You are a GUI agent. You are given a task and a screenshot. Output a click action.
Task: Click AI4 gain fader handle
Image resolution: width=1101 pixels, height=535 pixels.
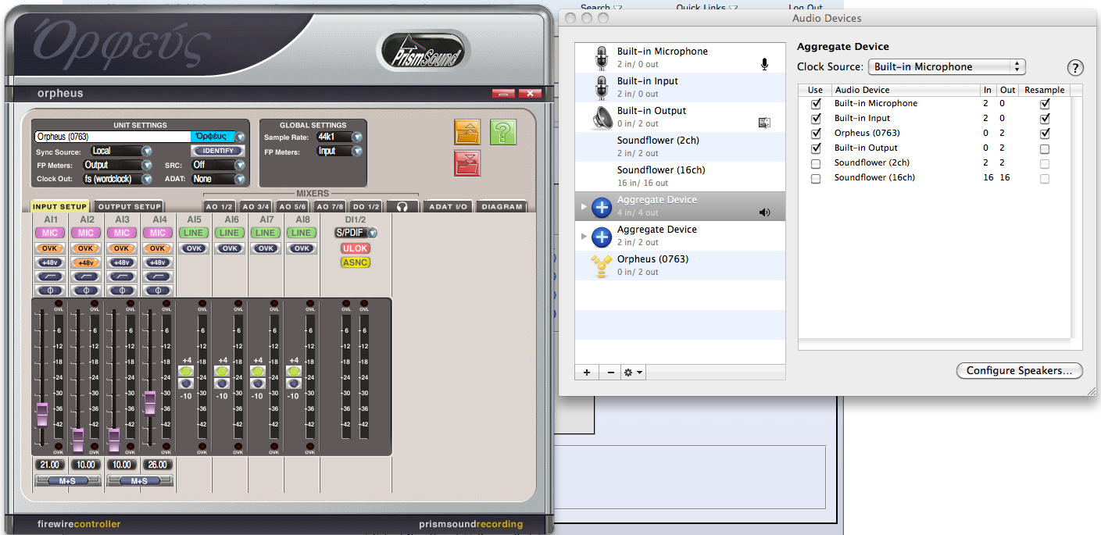(x=150, y=402)
